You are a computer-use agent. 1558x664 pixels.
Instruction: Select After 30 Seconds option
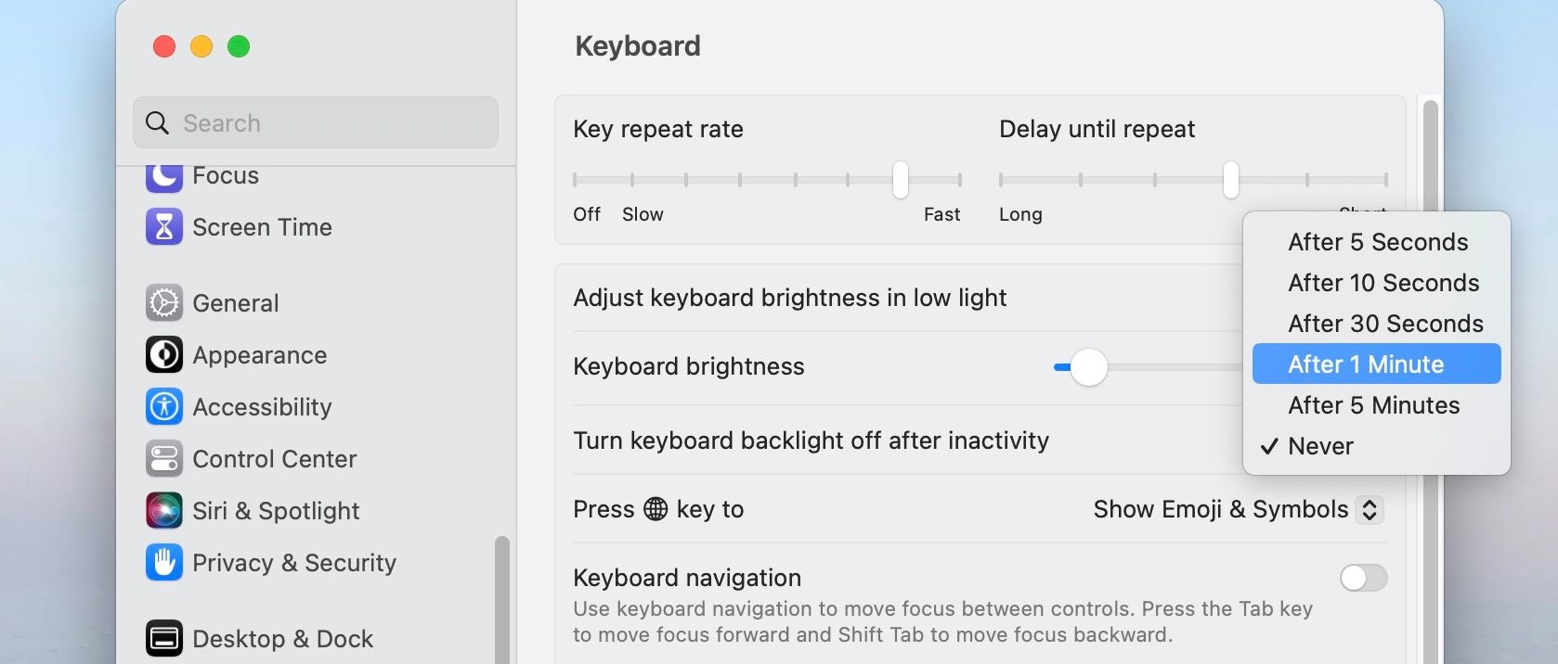point(1384,324)
